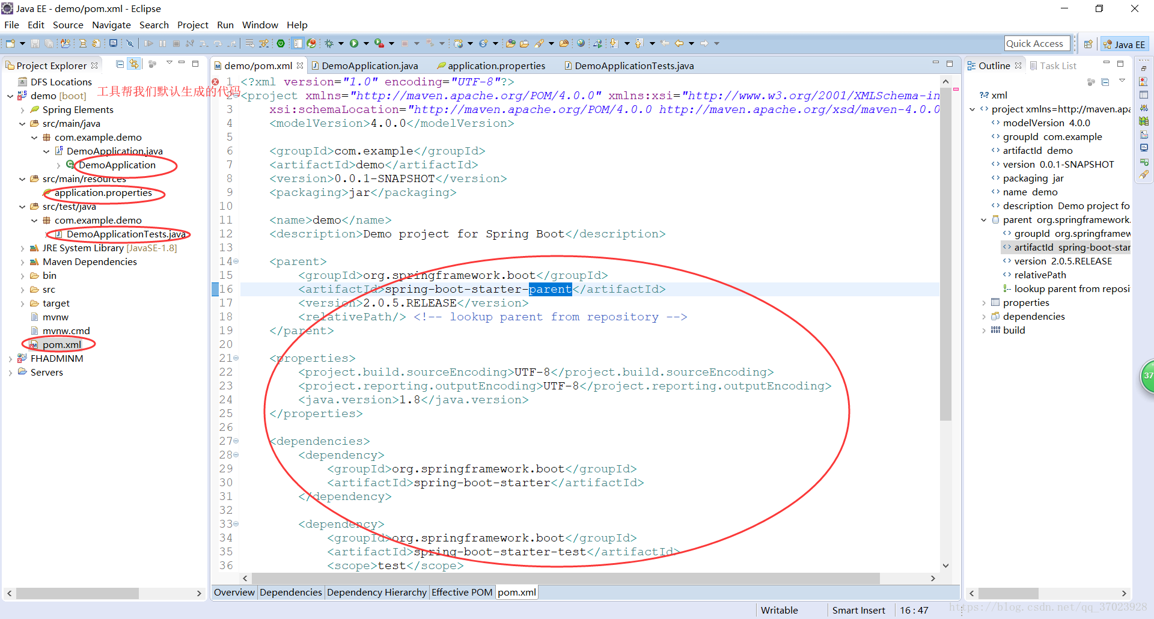This screenshot has width=1154, height=619.
Task: Open the Effective POM bottom tab
Action: pyautogui.click(x=462, y=593)
